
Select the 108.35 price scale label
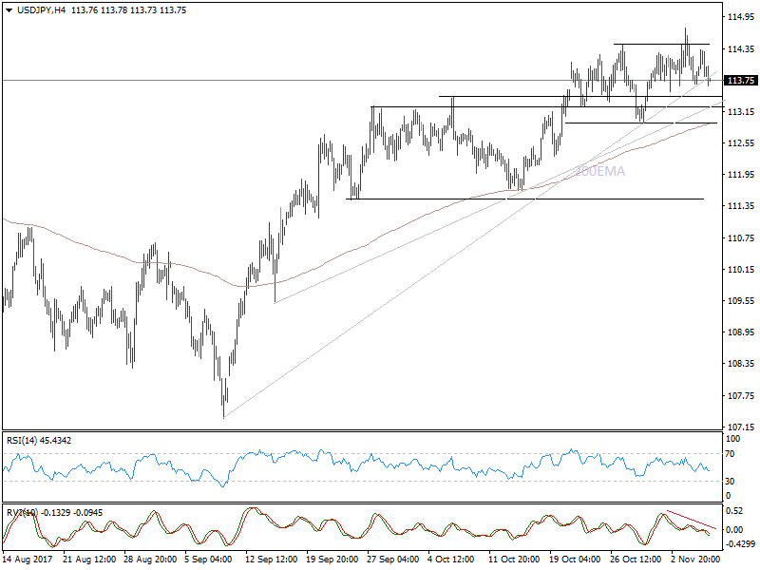coord(741,364)
